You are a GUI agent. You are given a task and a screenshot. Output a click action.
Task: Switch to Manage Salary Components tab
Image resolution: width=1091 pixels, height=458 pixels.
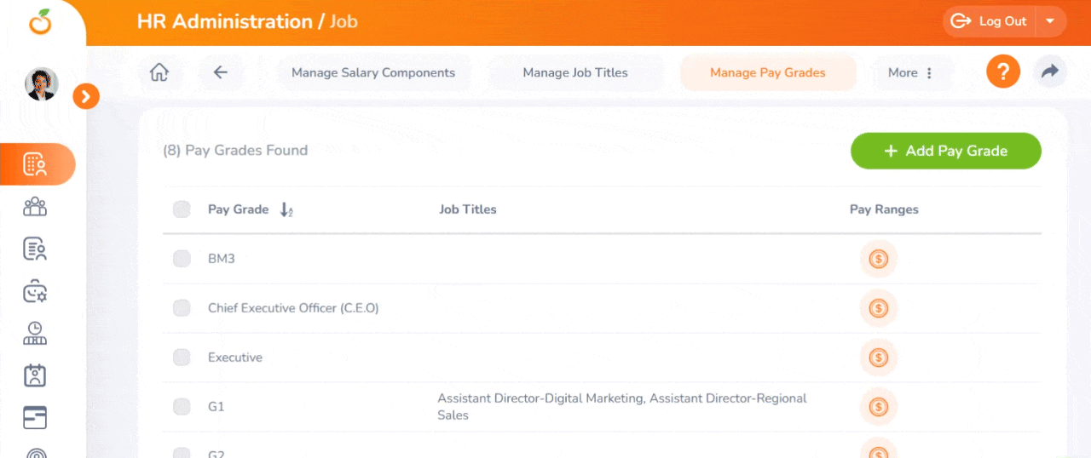pos(373,73)
